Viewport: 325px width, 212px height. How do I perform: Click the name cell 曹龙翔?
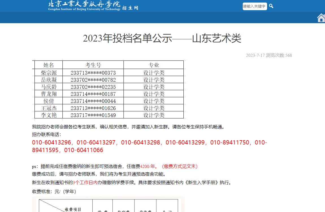point(49,94)
